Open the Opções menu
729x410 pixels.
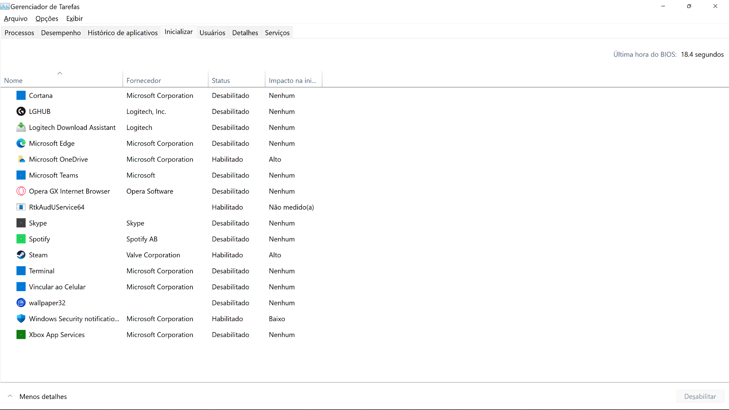click(x=47, y=19)
